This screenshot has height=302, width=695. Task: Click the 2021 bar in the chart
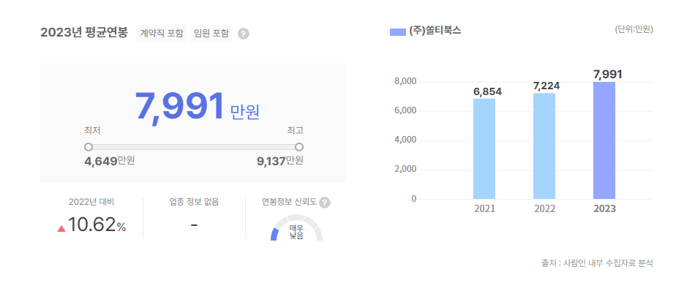[484, 148]
